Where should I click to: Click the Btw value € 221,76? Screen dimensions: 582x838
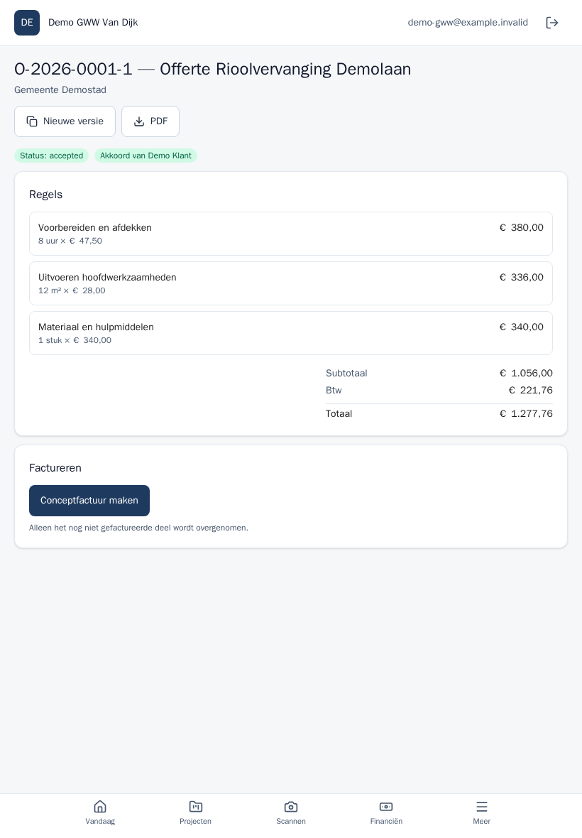pyautogui.click(x=530, y=390)
